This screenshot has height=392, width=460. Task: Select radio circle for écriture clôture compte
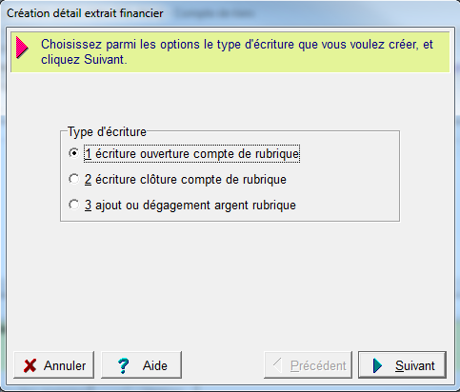click(x=74, y=179)
